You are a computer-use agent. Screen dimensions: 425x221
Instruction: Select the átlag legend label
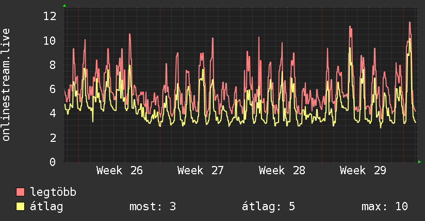pyautogui.click(x=46, y=207)
